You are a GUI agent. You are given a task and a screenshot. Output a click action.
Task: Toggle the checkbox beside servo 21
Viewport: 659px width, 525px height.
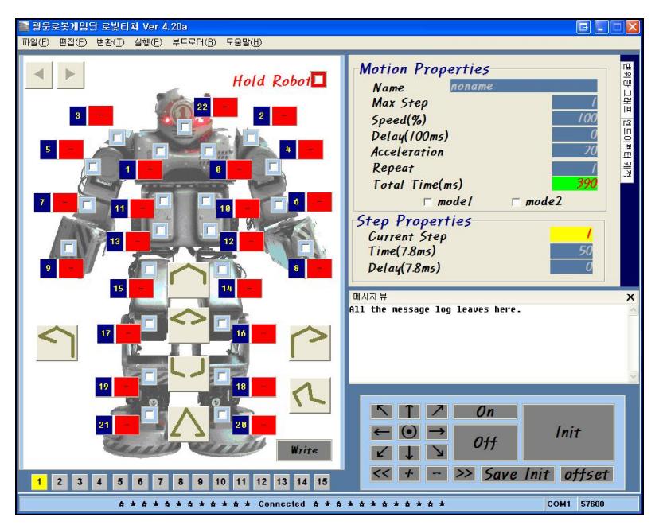pos(149,415)
